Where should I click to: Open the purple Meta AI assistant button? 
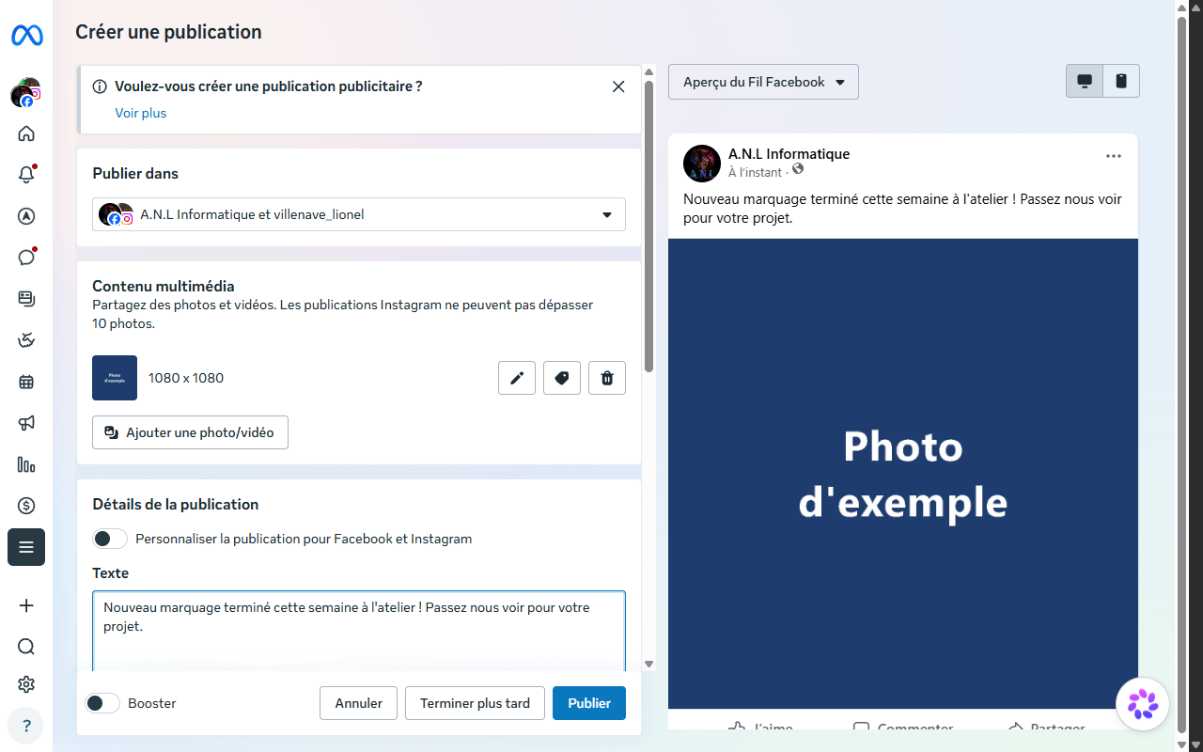(x=1143, y=703)
